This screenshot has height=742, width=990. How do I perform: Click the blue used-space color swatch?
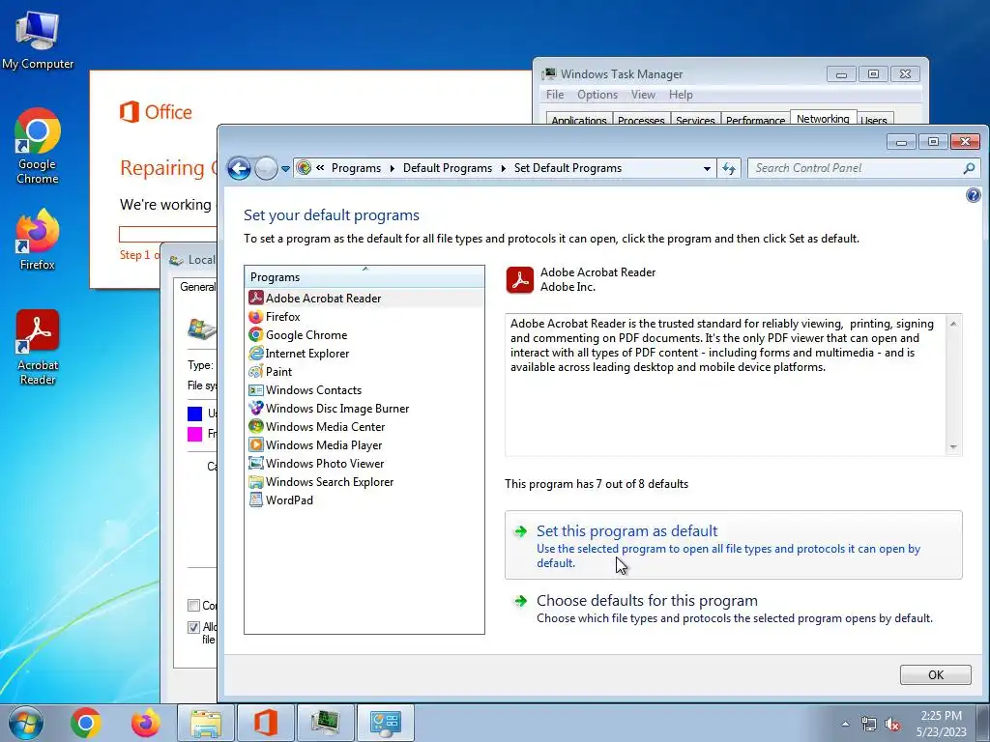click(x=194, y=414)
